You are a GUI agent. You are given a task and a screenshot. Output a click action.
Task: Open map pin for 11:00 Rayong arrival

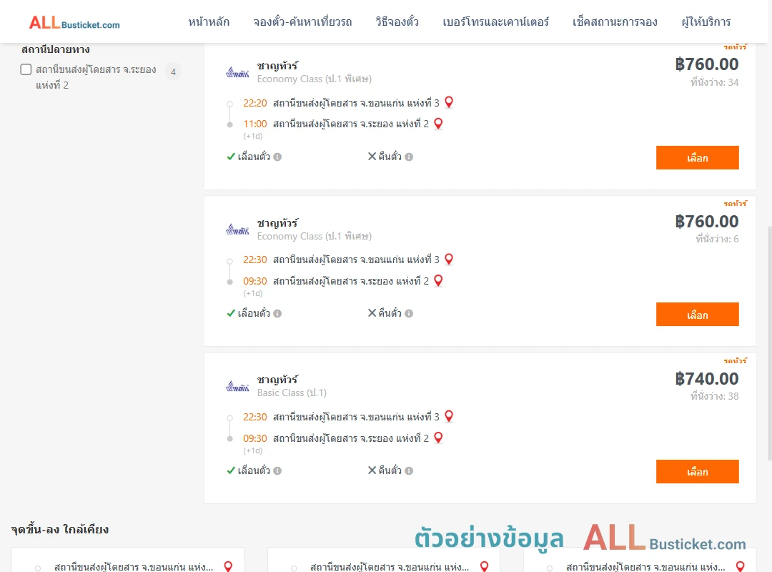[x=438, y=123]
